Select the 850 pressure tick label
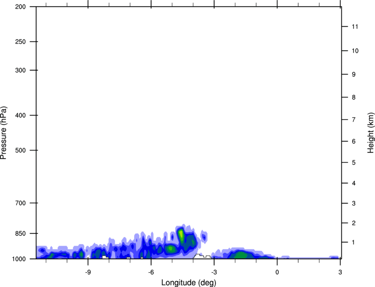This screenshot has height=287, width=375. [20, 234]
